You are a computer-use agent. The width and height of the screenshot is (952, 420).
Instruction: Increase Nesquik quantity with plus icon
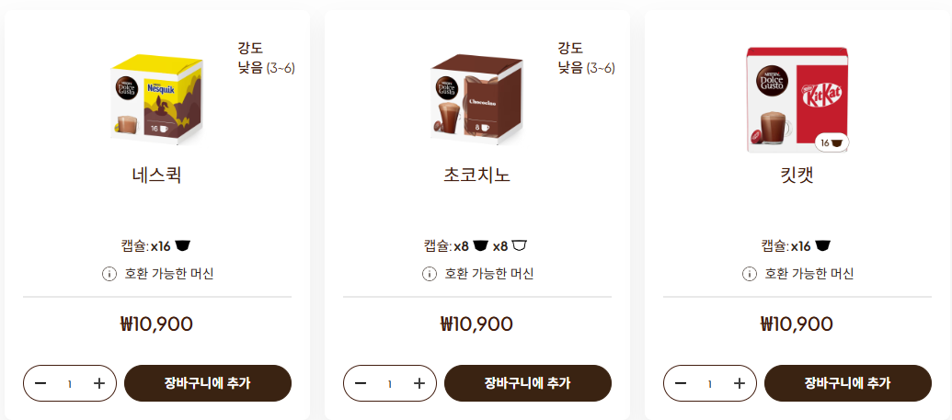pos(99,383)
